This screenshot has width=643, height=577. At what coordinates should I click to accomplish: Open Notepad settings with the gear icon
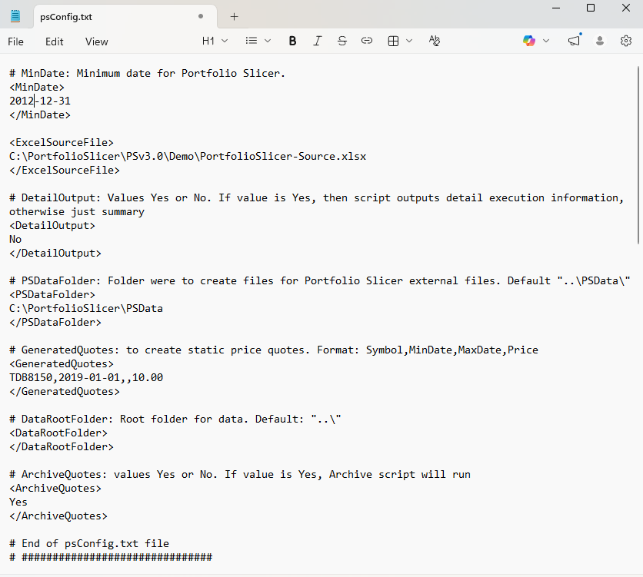625,41
